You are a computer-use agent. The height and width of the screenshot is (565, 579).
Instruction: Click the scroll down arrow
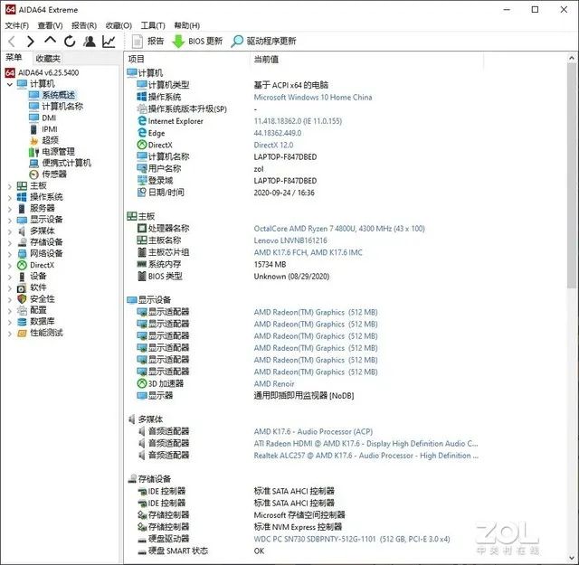click(572, 558)
